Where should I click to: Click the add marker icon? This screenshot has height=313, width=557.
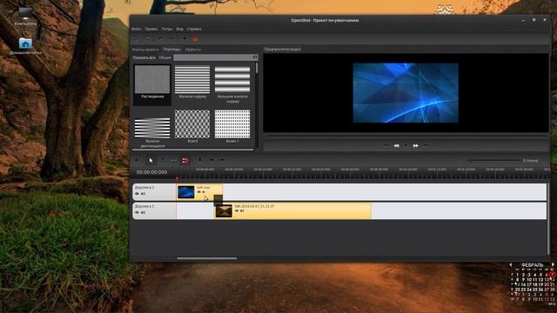click(x=199, y=160)
